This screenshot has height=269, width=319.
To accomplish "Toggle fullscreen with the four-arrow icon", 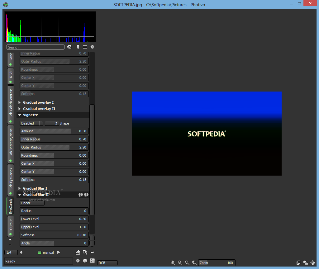I will tap(313, 263).
